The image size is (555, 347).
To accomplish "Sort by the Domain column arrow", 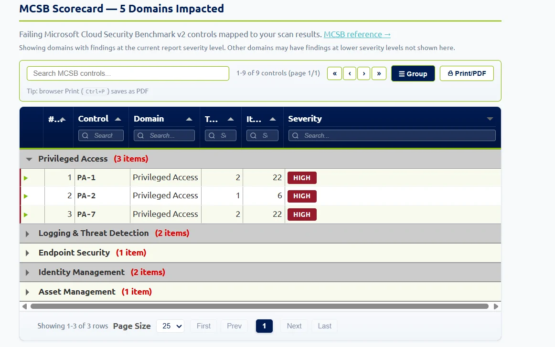I will click(189, 119).
